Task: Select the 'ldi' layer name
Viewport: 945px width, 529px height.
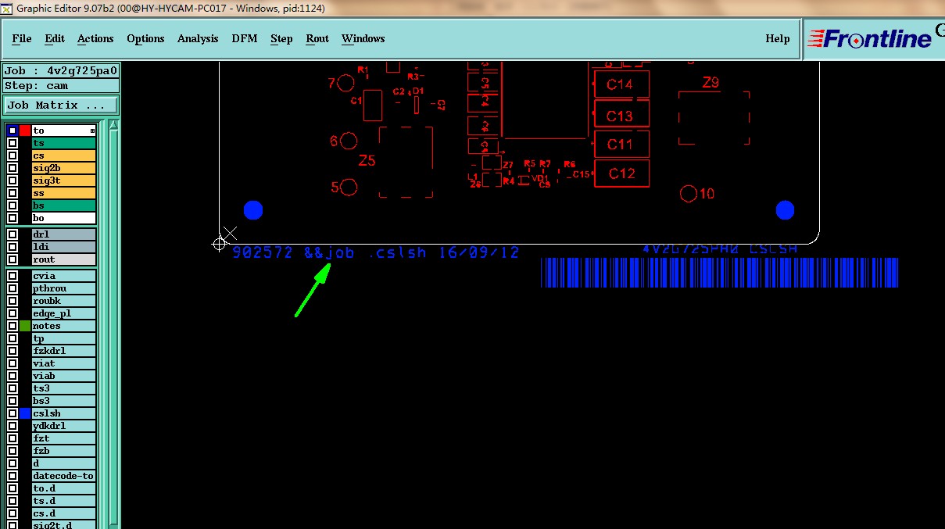Action: 64,246
